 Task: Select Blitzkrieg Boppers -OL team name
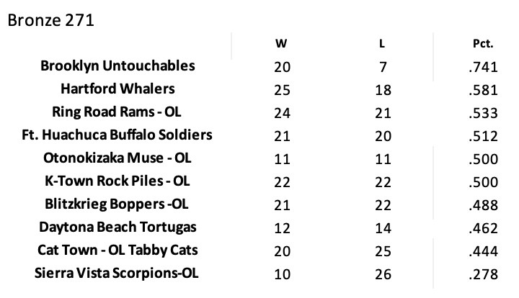[117, 204]
